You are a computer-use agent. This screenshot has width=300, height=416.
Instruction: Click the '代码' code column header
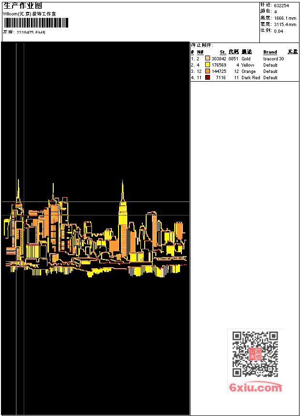coord(234,52)
